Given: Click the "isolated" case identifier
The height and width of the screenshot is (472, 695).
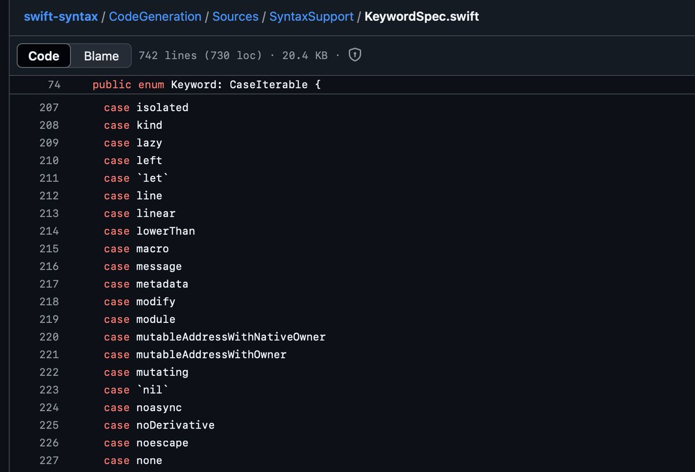Looking at the screenshot, I should pos(162,107).
